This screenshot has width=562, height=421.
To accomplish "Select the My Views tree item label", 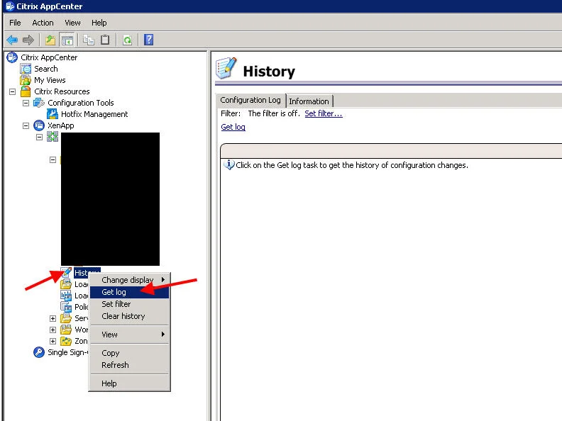I will coord(50,80).
